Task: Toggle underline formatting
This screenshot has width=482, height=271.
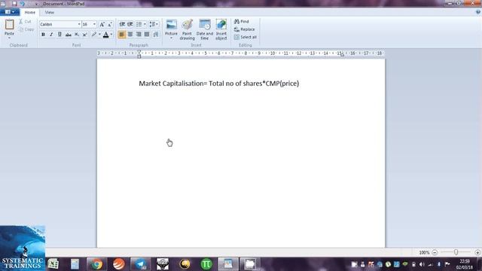Action: tap(59, 35)
